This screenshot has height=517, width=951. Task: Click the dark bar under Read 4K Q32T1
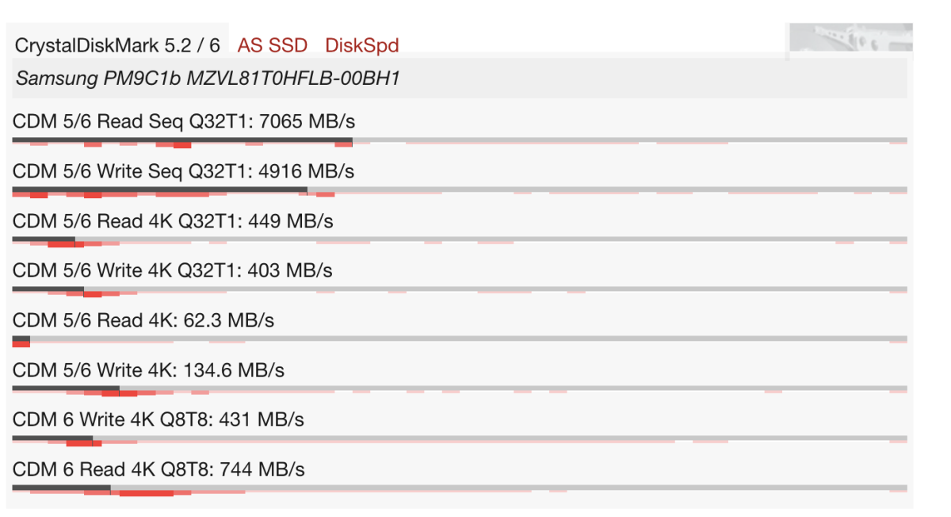click(x=44, y=239)
